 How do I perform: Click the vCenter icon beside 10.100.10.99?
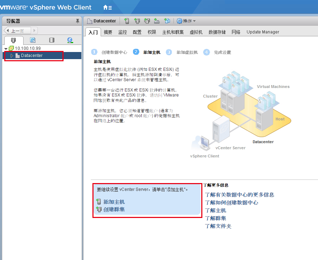pyautogui.click(x=11, y=48)
